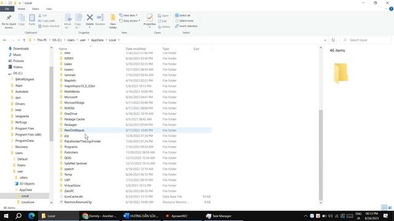Click file list vertical scrollbar thumb
The width and height of the screenshot is (394, 221).
[x=321, y=155]
